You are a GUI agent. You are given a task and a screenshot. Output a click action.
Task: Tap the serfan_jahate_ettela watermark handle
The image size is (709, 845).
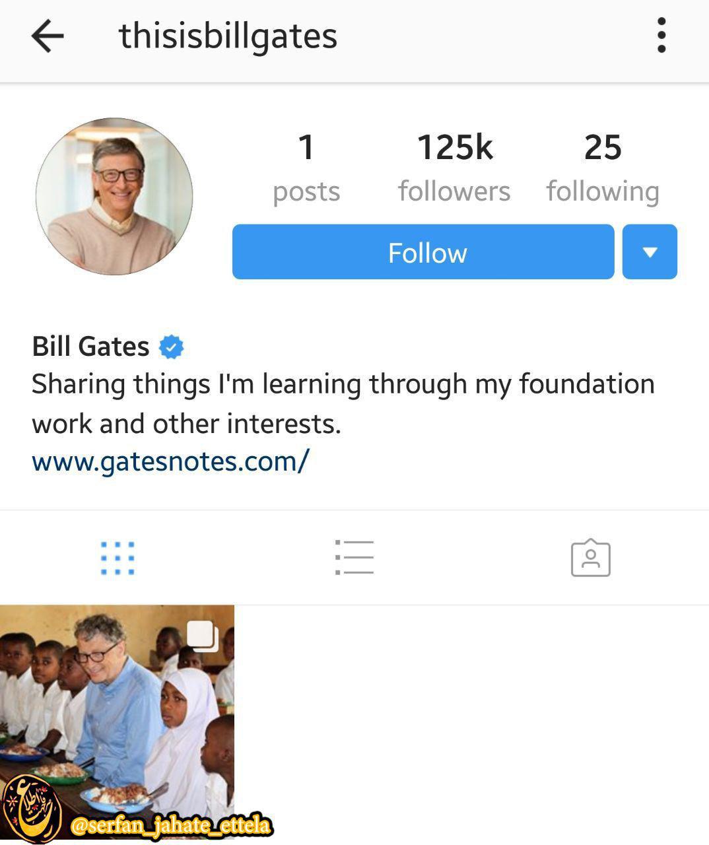[x=171, y=825]
